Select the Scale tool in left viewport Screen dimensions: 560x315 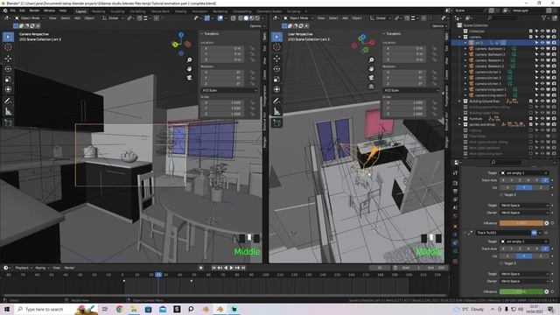[x=8, y=79]
